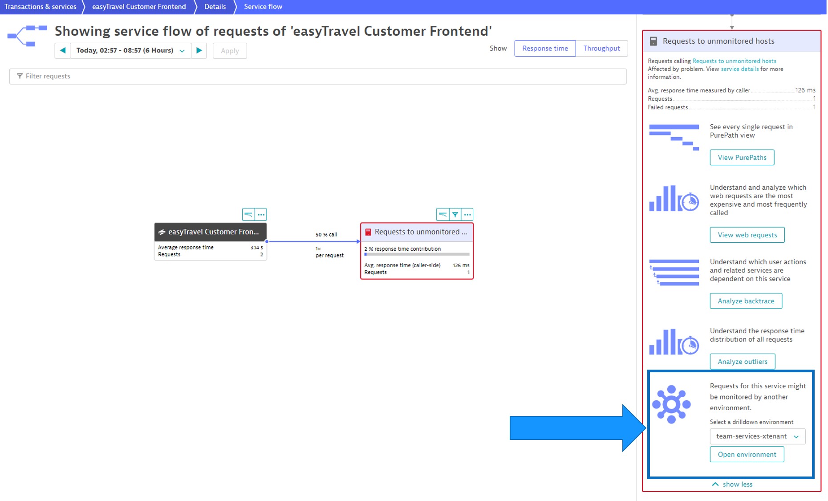Click 'Average response time 3.14 s' row
828x501 pixels.
[210, 248]
